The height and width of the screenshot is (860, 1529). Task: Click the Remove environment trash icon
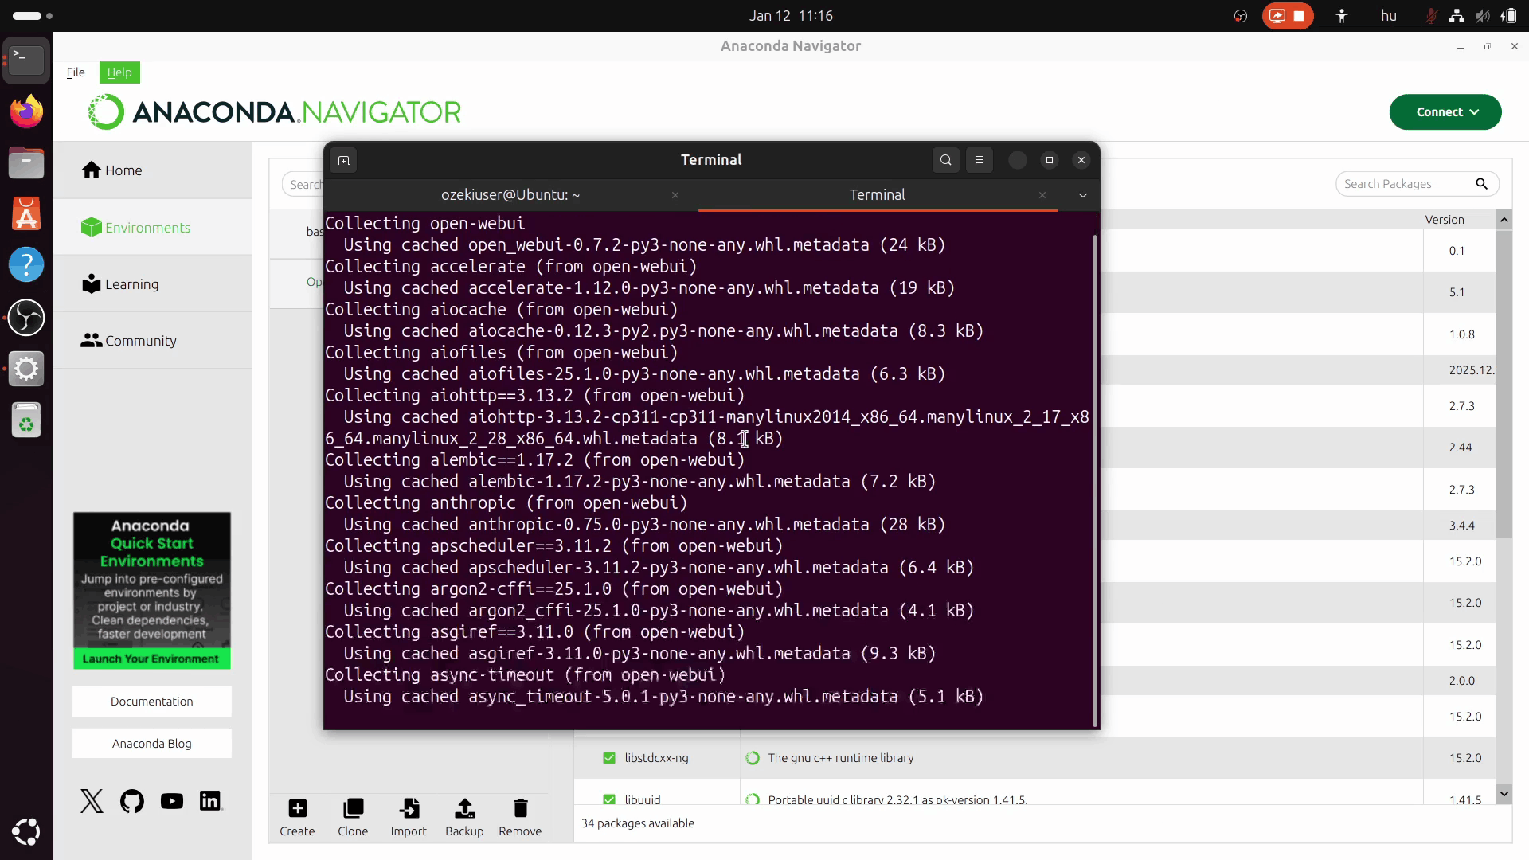(x=520, y=809)
